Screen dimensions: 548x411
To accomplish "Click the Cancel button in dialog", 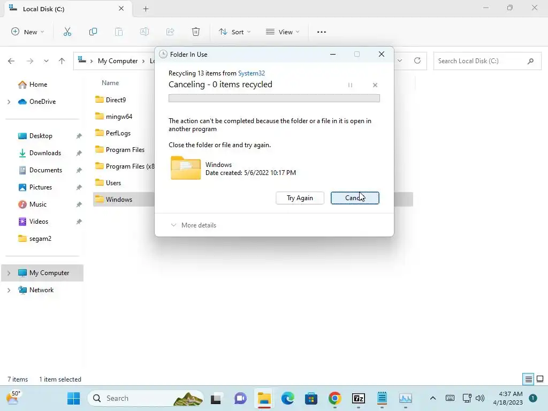I will (x=355, y=198).
